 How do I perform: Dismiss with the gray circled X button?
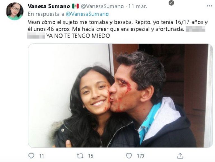171,3
